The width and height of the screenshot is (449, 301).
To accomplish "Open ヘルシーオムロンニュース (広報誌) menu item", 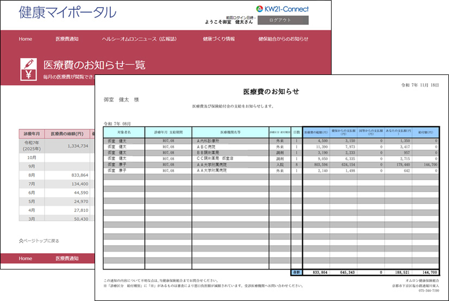I will point(139,39).
